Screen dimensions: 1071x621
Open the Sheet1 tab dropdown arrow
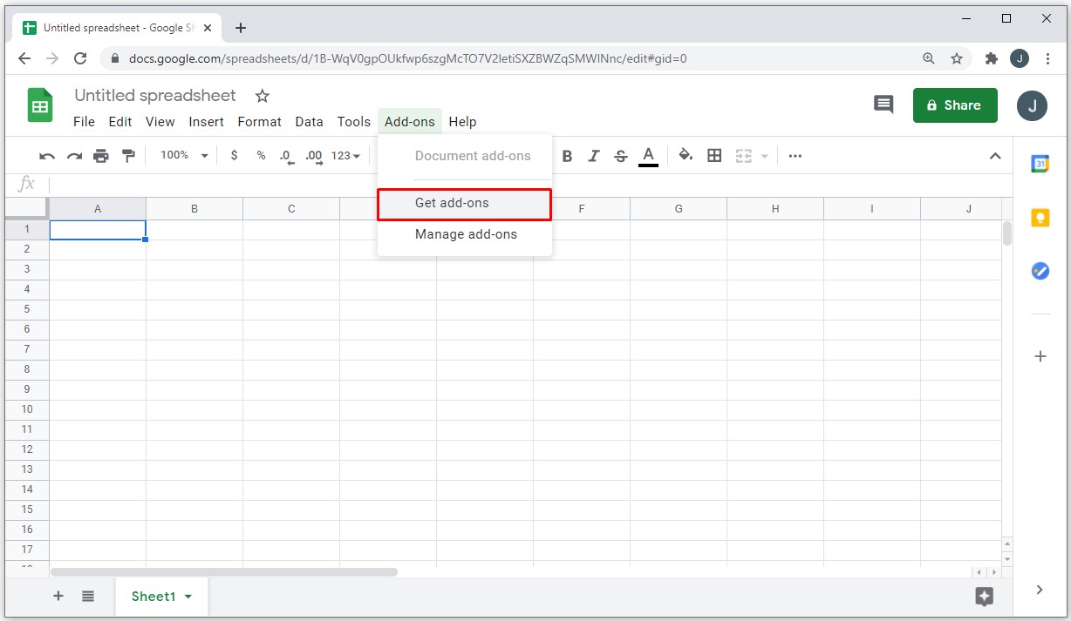(x=188, y=597)
